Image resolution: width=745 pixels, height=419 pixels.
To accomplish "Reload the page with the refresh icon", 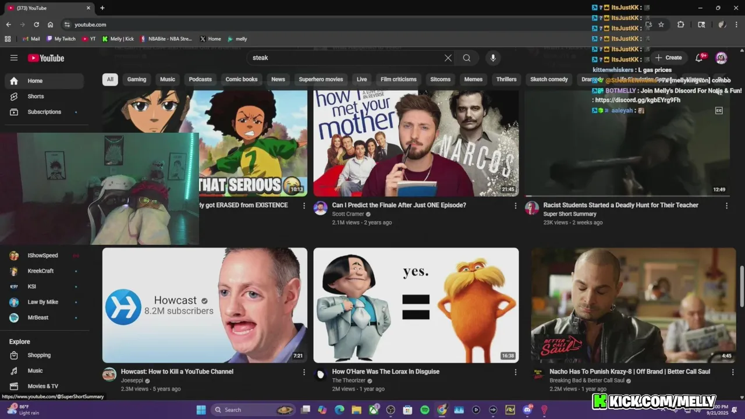I will [x=36, y=24].
